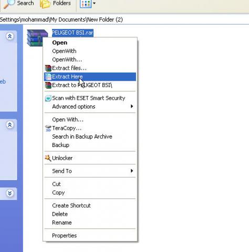This screenshot has width=249, height=252.
Task: Open Properties of the archive
Action: [x=90, y=236]
